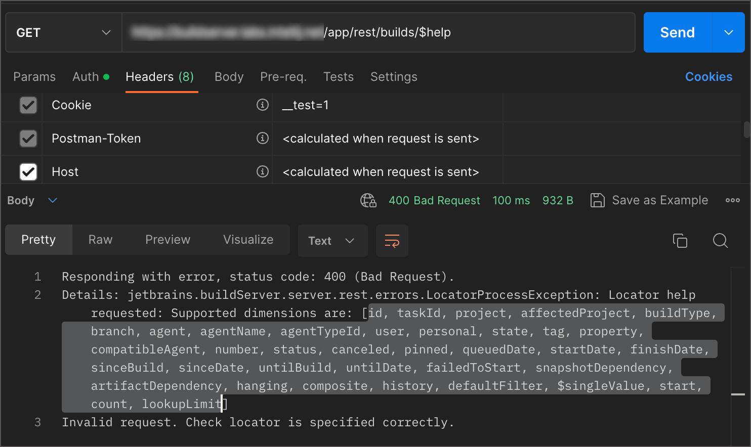Screen dimensions: 751x447
Task: Open more response actions via ellipsis icon
Action: 732,200
